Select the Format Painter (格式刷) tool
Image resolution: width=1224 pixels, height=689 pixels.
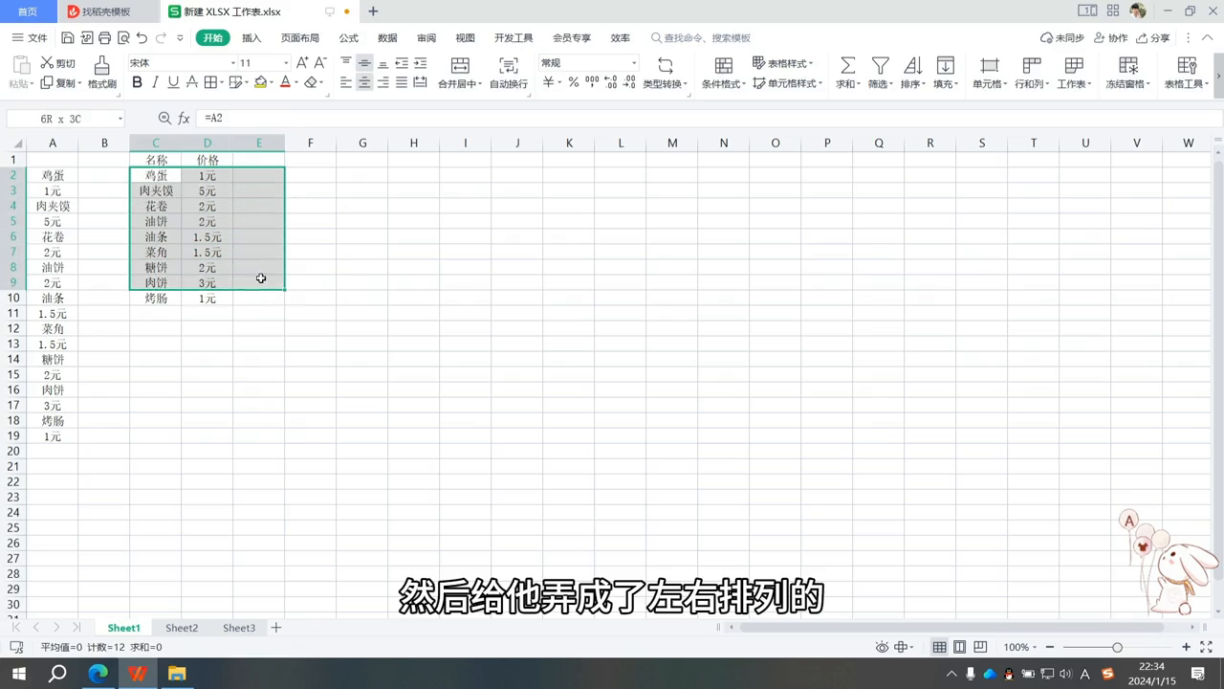pos(101,73)
